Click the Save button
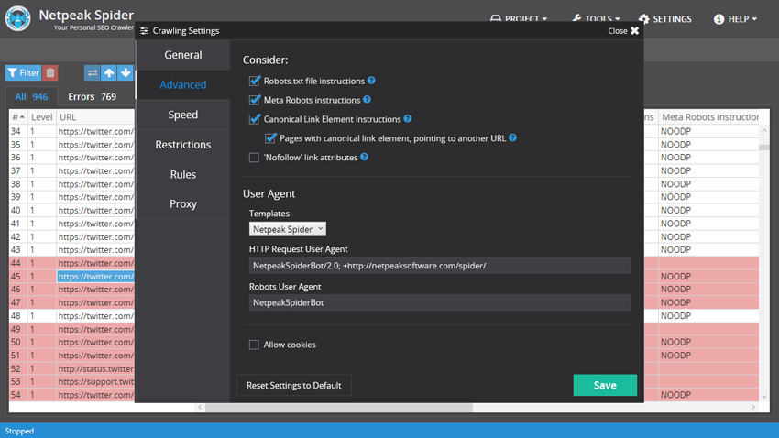 click(x=605, y=385)
